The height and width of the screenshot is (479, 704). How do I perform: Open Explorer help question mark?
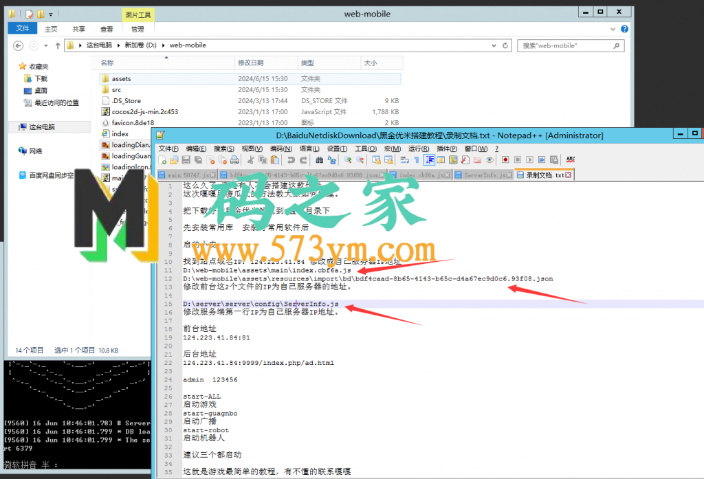click(624, 29)
